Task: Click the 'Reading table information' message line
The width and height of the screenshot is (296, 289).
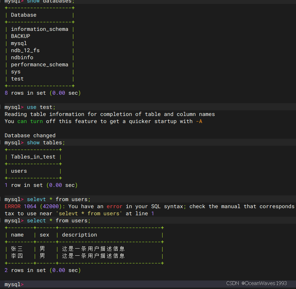Action: click(110, 114)
